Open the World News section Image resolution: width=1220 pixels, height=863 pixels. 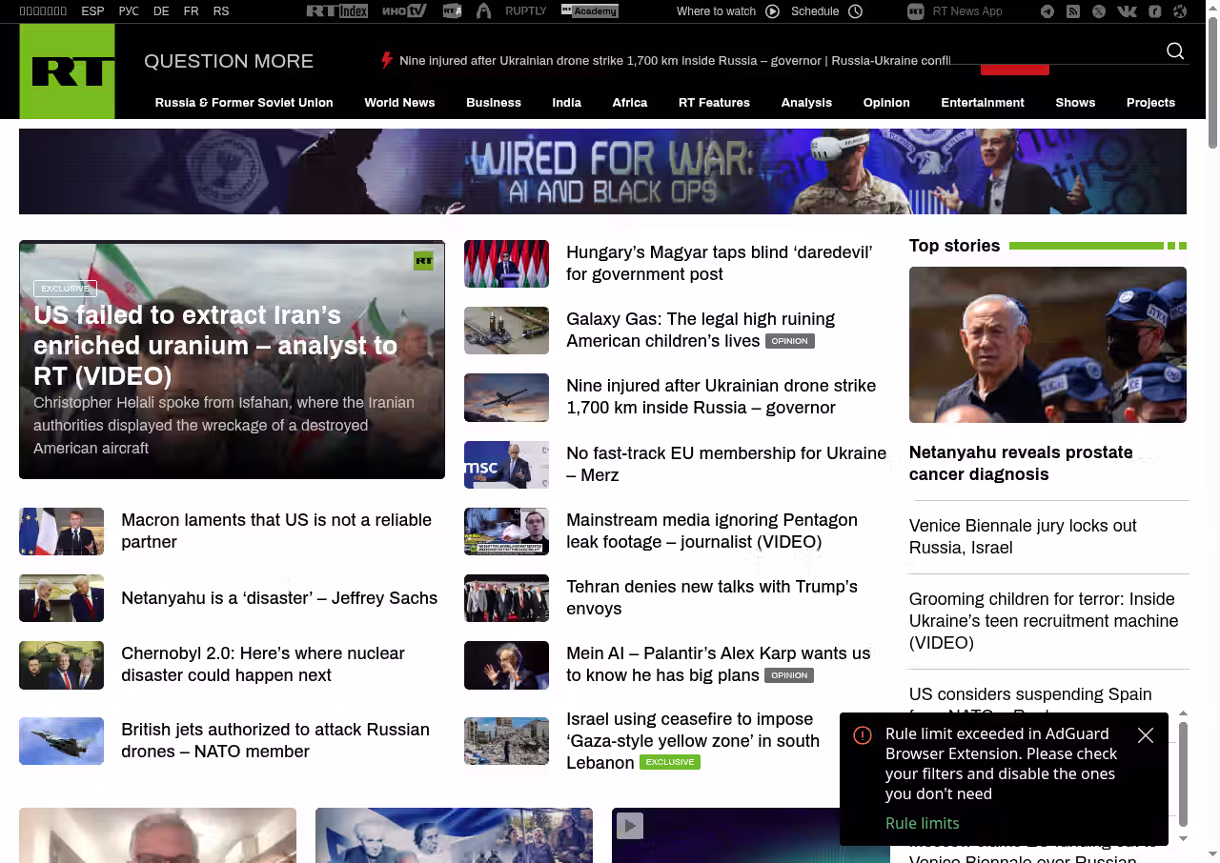(399, 103)
